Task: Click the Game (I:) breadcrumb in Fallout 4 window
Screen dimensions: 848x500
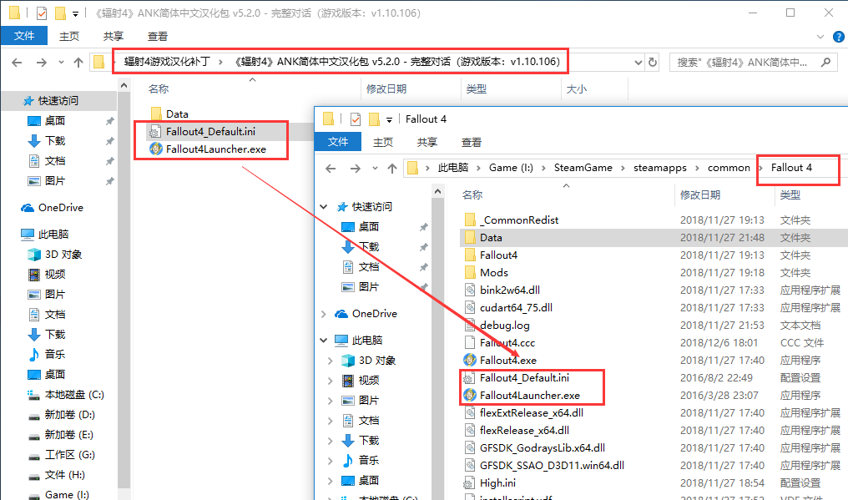Action: (511, 168)
